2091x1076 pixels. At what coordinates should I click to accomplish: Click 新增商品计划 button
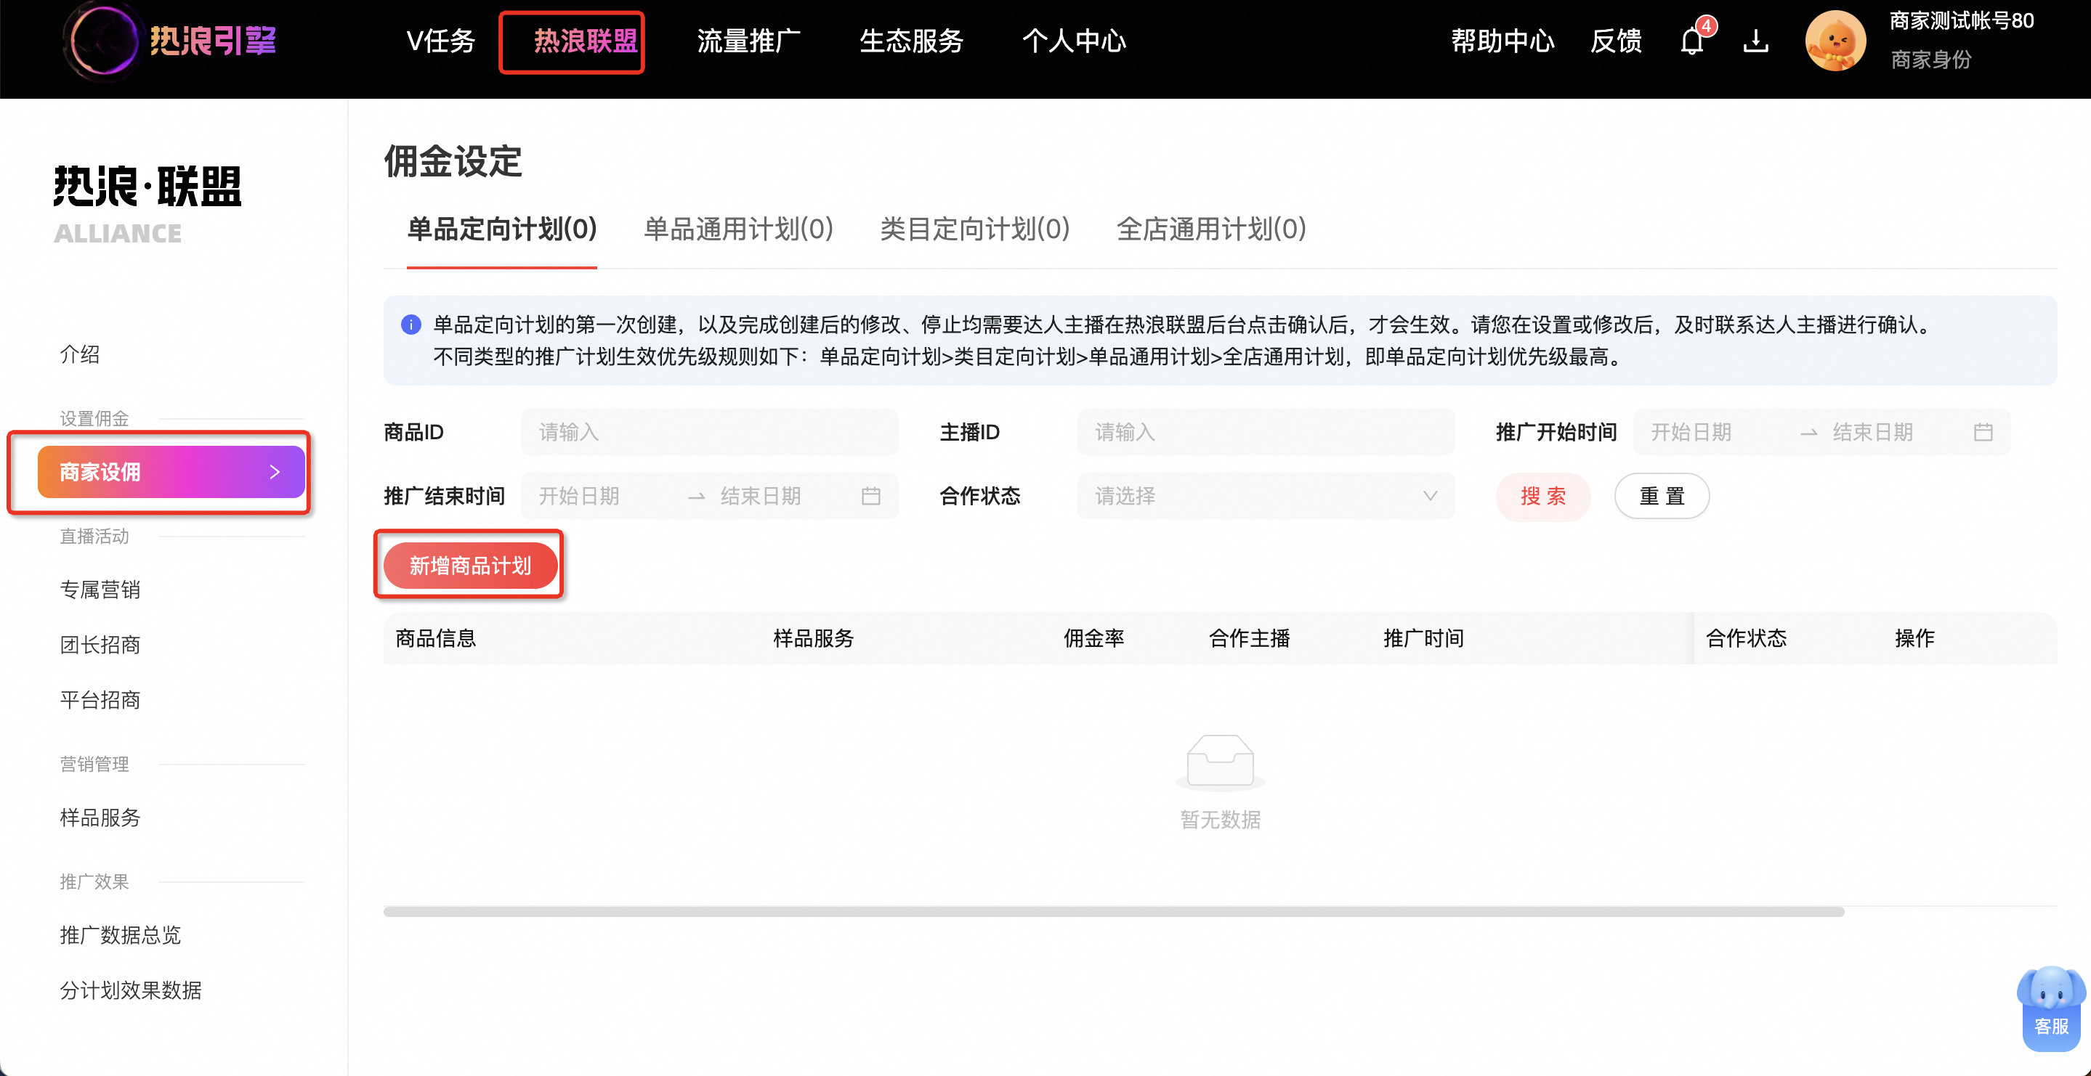point(470,566)
